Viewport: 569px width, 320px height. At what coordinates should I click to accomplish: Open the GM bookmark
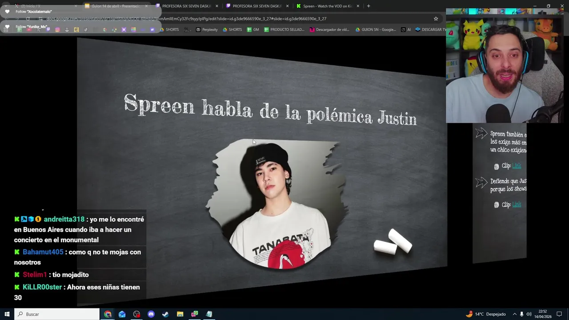[x=253, y=30]
